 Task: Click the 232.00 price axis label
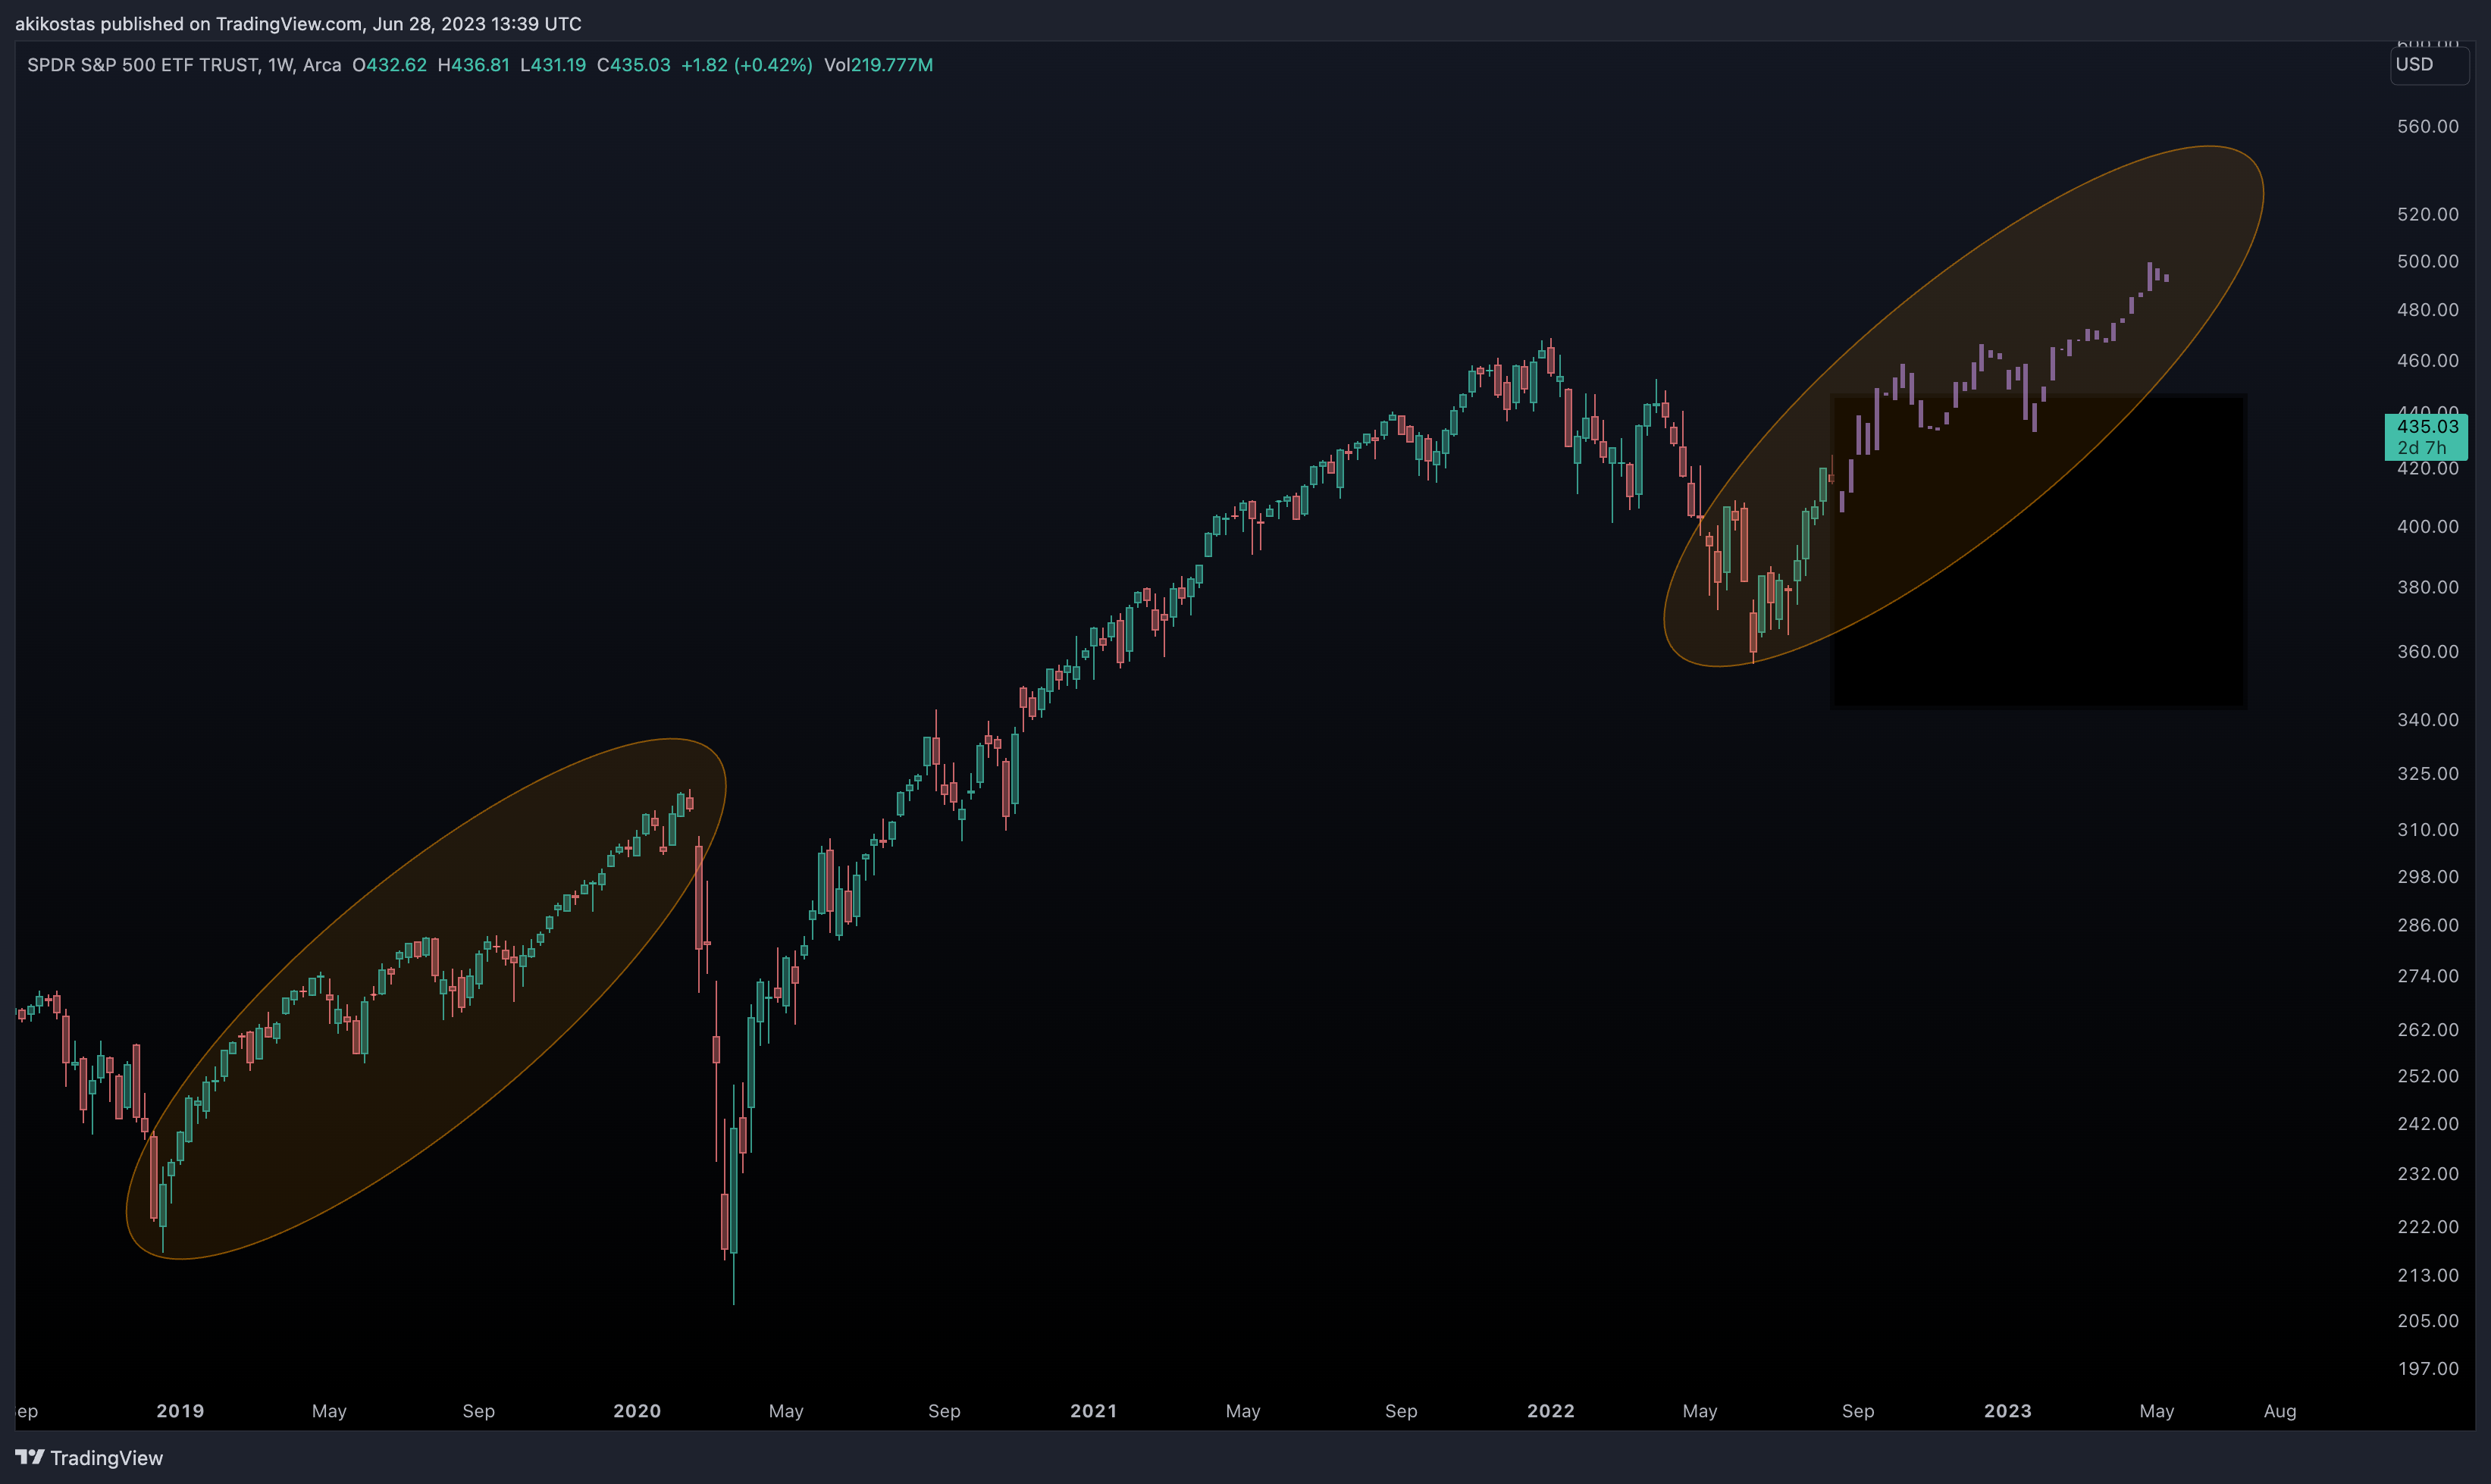point(2427,1173)
